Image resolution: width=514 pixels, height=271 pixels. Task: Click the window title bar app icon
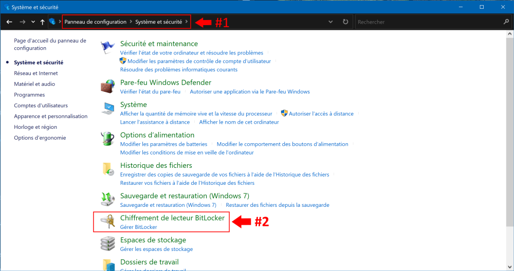point(7,7)
